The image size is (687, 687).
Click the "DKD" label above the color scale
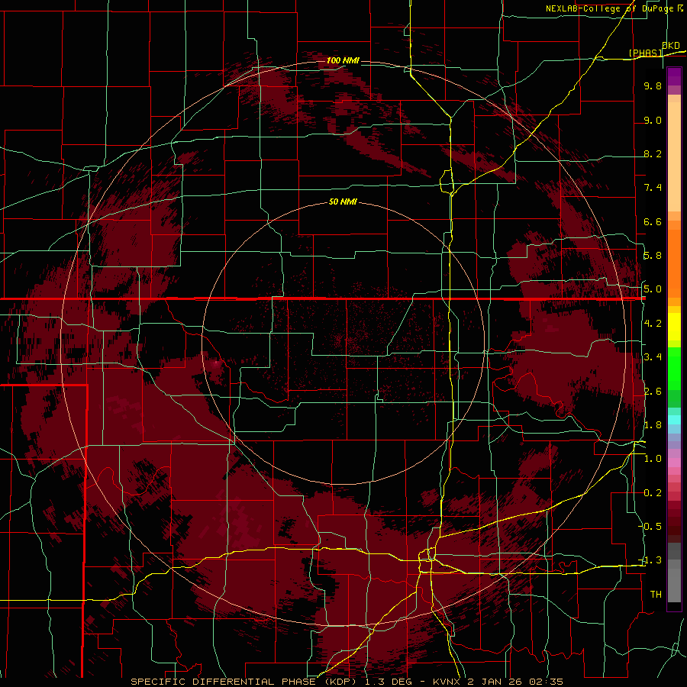pyautogui.click(x=671, y=45)
